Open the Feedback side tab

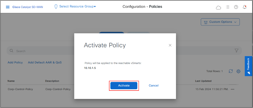(x=248, y=66)
